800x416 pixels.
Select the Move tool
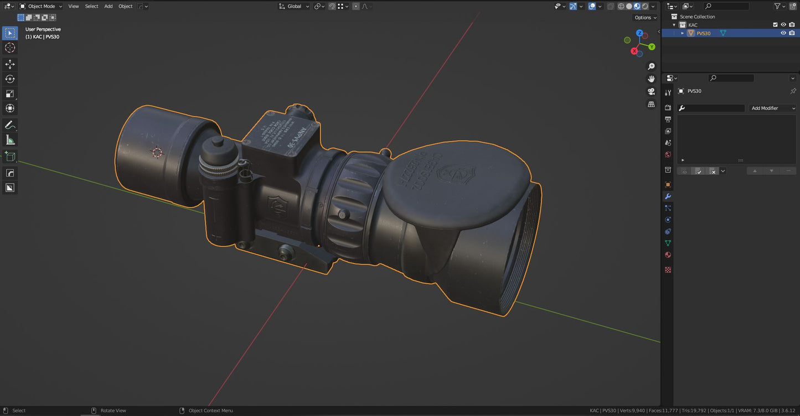10,64
